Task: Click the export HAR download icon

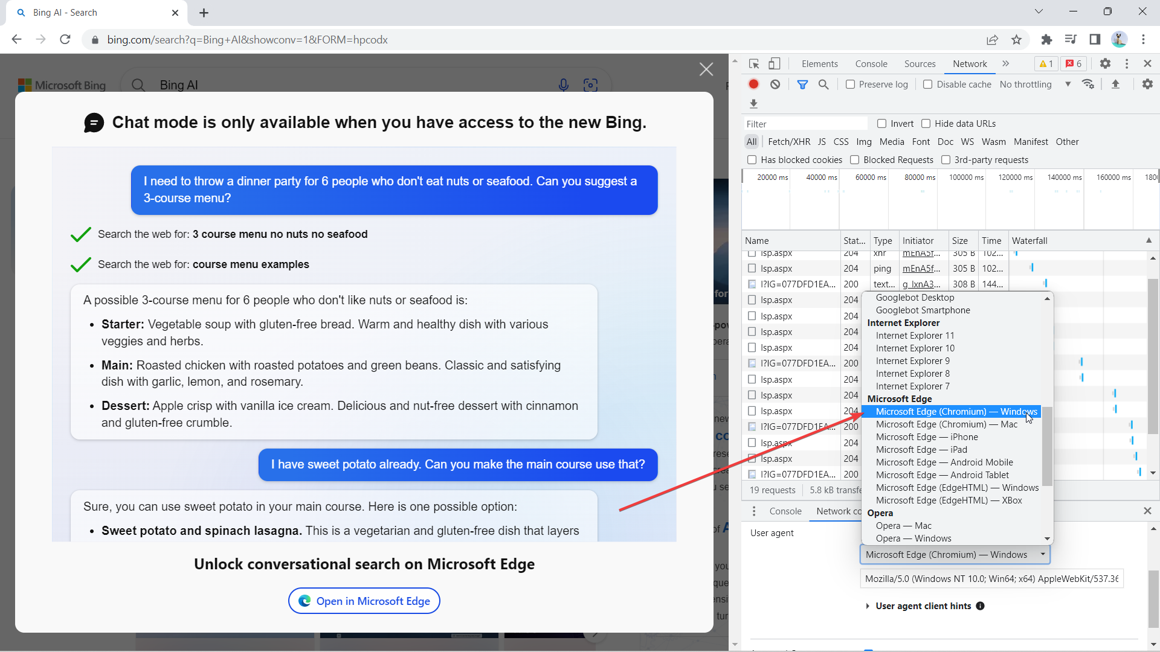Action: tap(753, 104)
